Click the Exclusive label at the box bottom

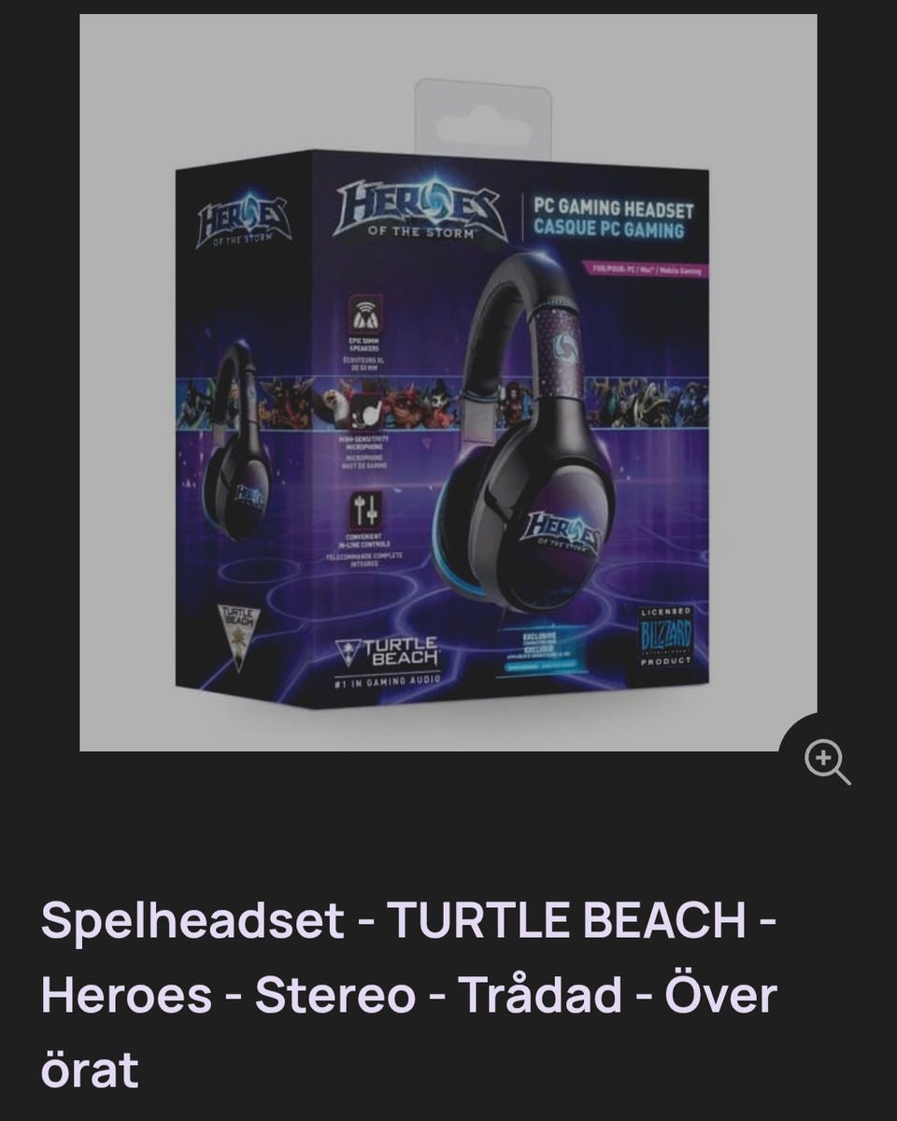tap(540, 651)
